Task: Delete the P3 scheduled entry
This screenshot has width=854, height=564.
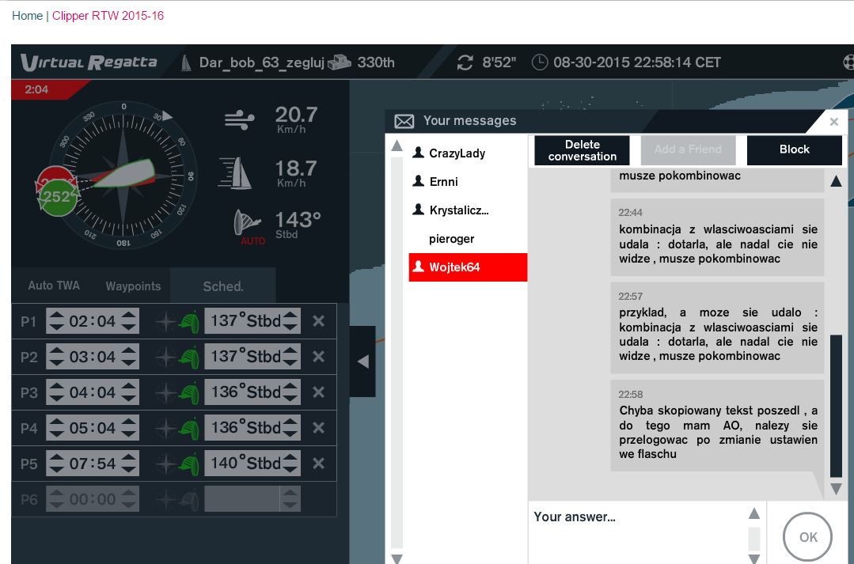Action: pos(319,392)
